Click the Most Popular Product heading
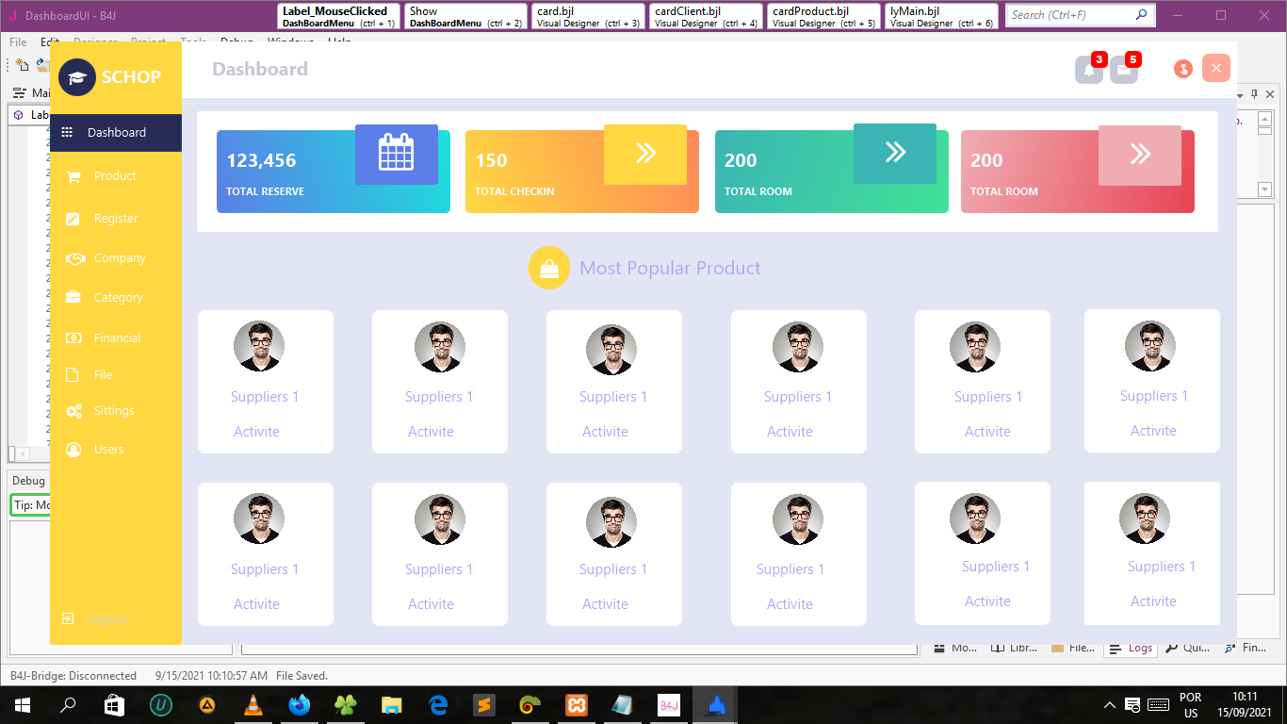1287x724 pixels. point(670,269)
